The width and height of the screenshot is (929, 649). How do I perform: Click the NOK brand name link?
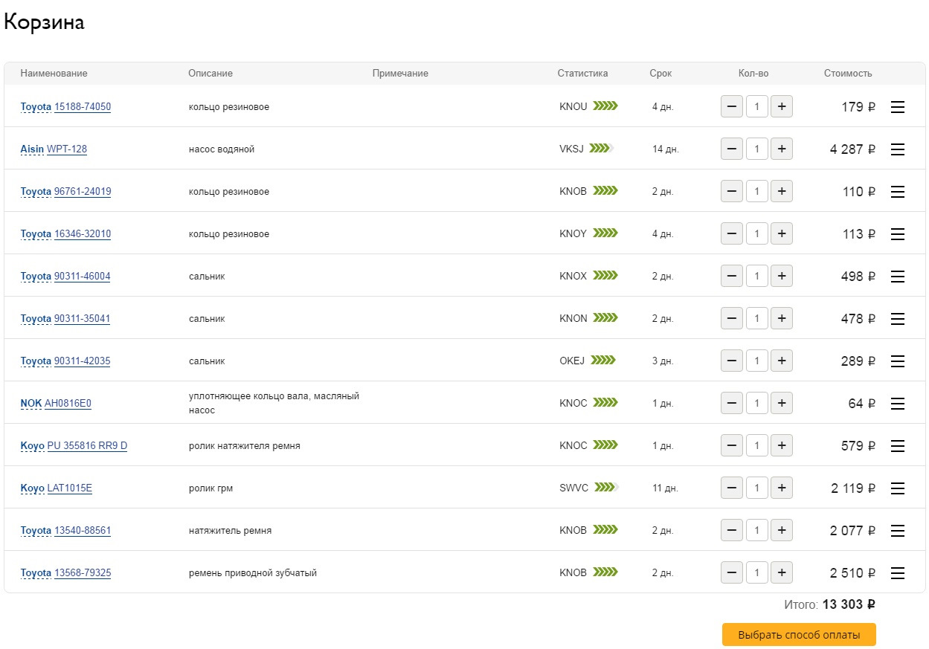(30, 404)
